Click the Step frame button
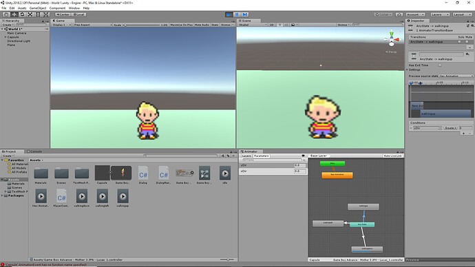 245,14
